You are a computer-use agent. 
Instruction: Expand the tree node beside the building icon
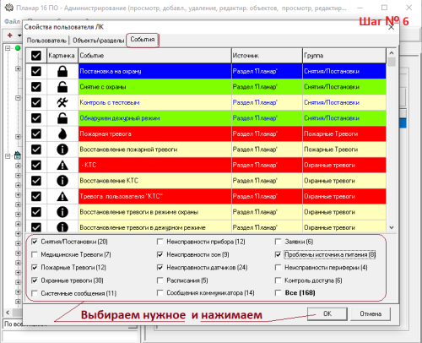click(8, 156)
